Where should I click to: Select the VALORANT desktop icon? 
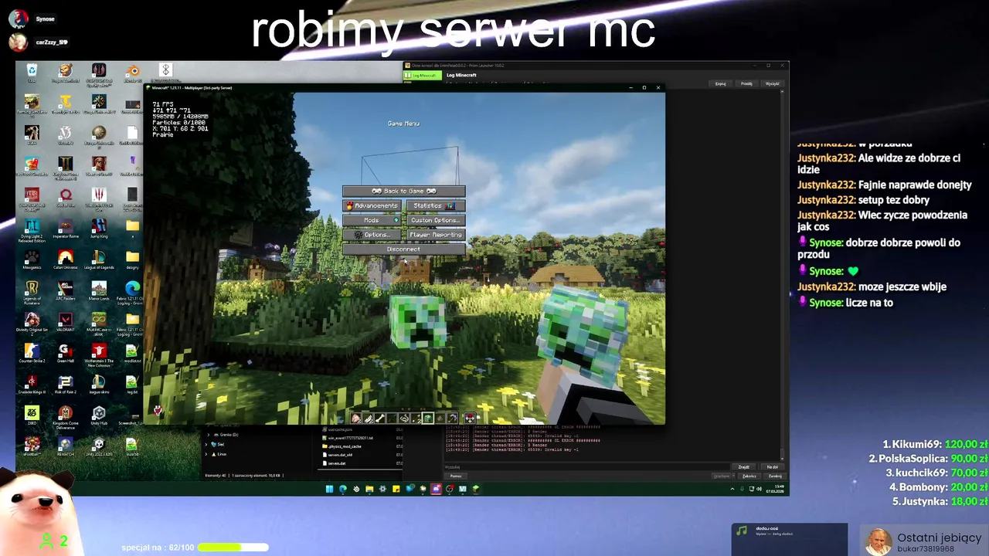click(65, 322)
